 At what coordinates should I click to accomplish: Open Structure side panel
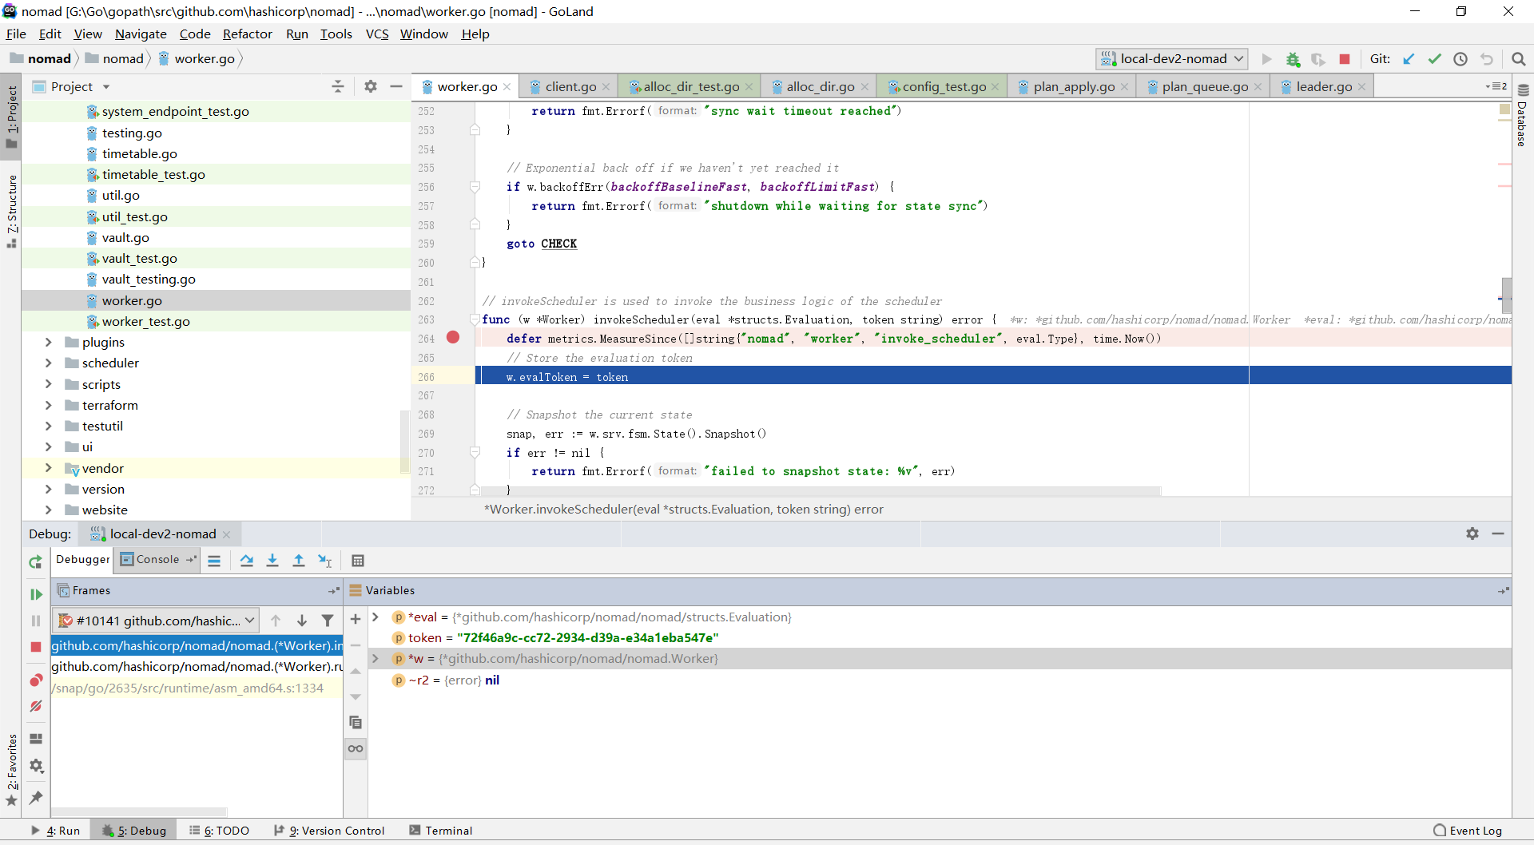[12, 210]
